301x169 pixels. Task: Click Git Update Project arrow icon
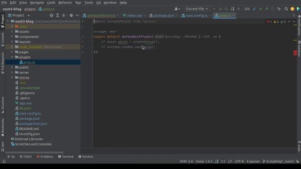(254, 9)
